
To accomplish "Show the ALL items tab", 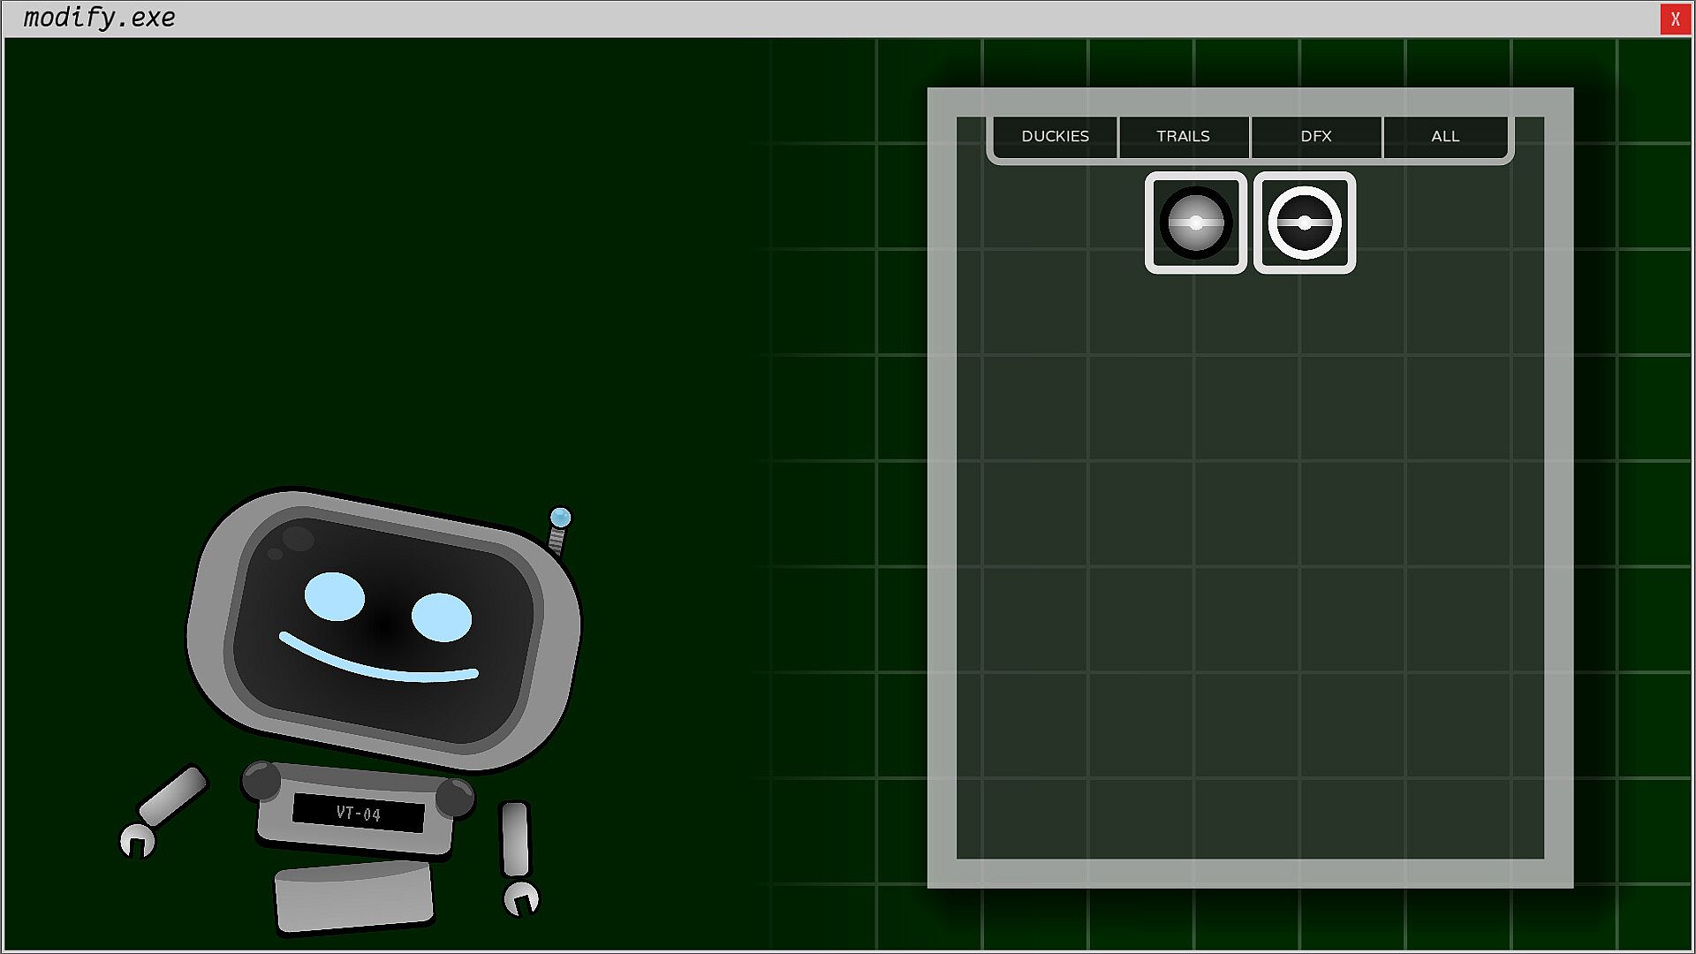I will click(x=1445, y=136).
